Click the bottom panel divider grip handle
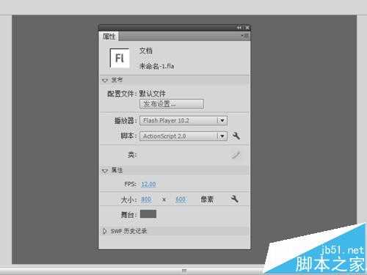Image resolution: width=367 pixels, height=275 pixels. (184, 271)
